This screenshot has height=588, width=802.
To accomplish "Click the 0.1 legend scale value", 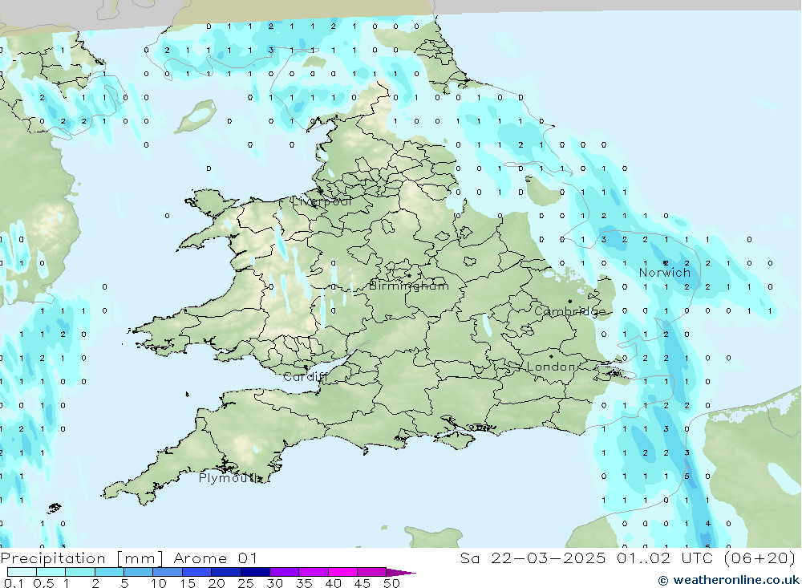I will (x=14, y=583).
